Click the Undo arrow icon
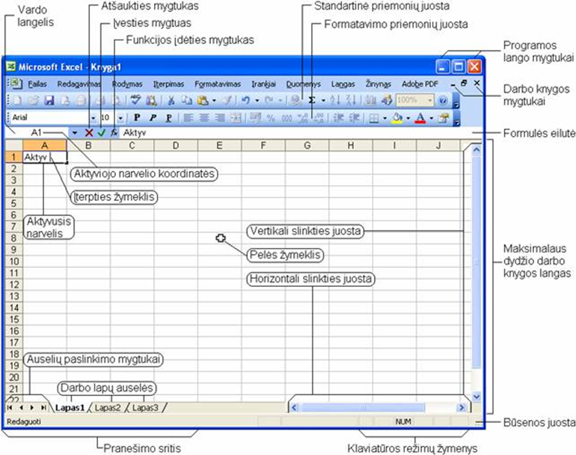Image resolution: width=576 pixels, height=455 pixels. [x=246, y=100]
